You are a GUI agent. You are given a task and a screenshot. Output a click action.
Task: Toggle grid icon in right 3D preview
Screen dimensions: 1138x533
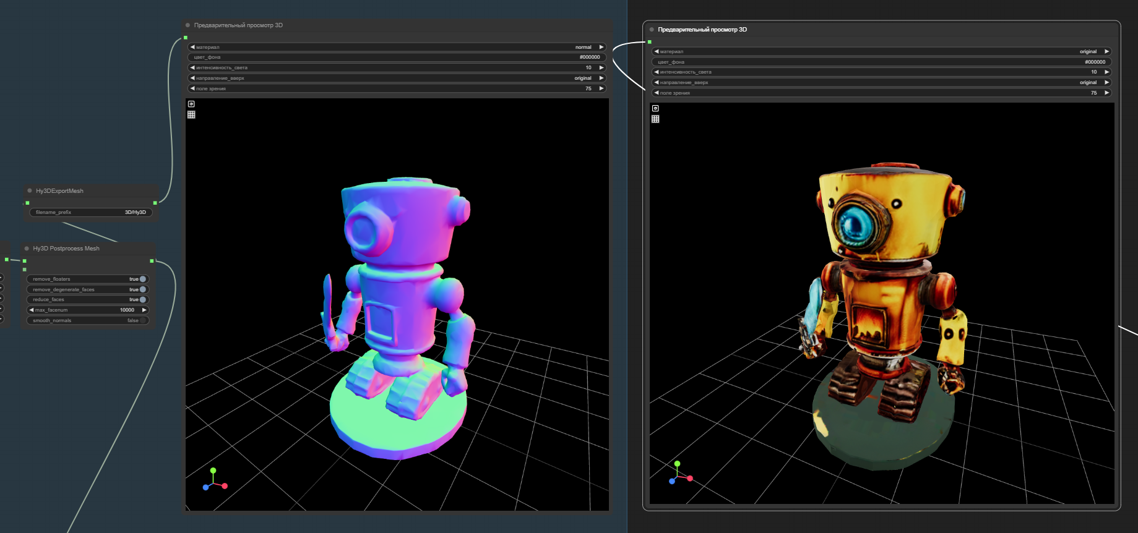click(655, 119)
